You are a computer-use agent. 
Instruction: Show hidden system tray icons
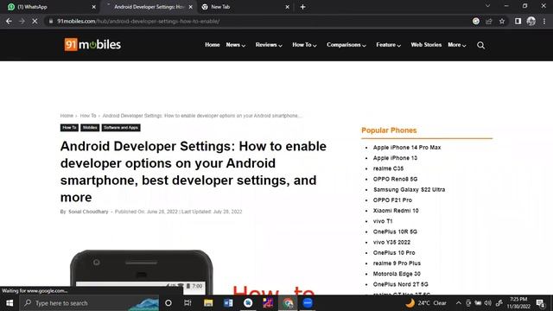coord(458,303)
